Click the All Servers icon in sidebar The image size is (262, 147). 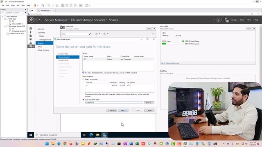tap(31, 36)
